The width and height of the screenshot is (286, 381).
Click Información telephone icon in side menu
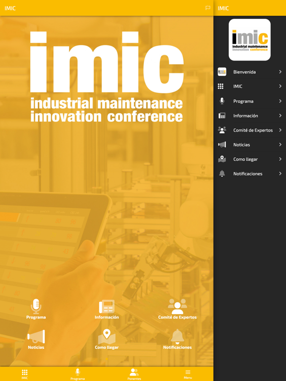pyautogui.click(x=222, y=116)
